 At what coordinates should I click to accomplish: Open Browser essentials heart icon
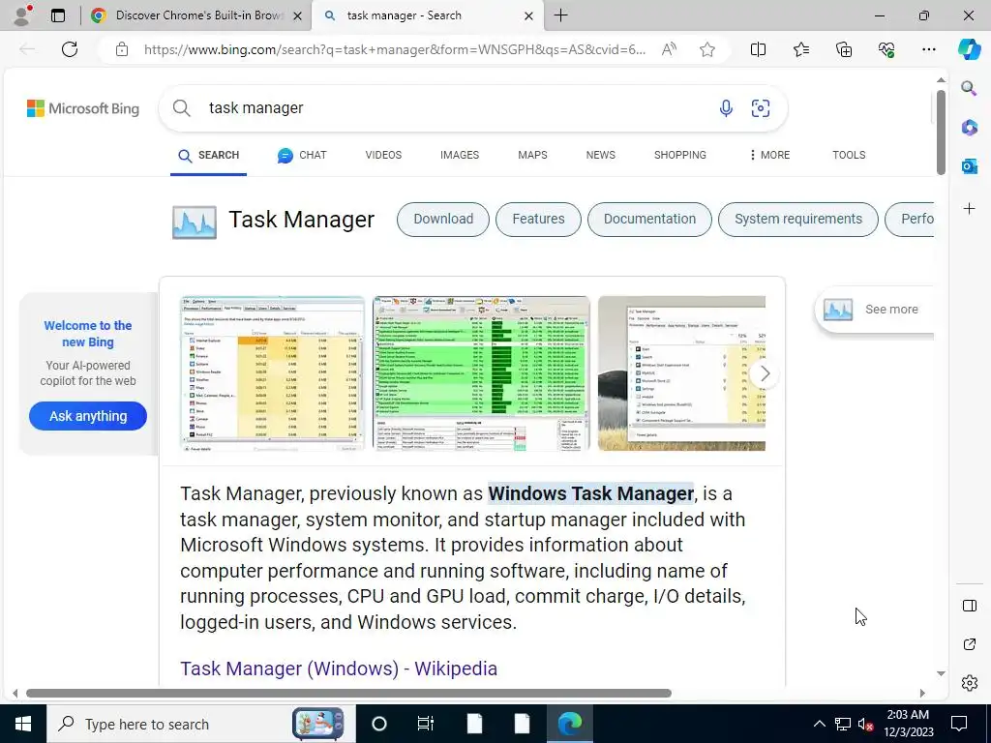point(886,49)
